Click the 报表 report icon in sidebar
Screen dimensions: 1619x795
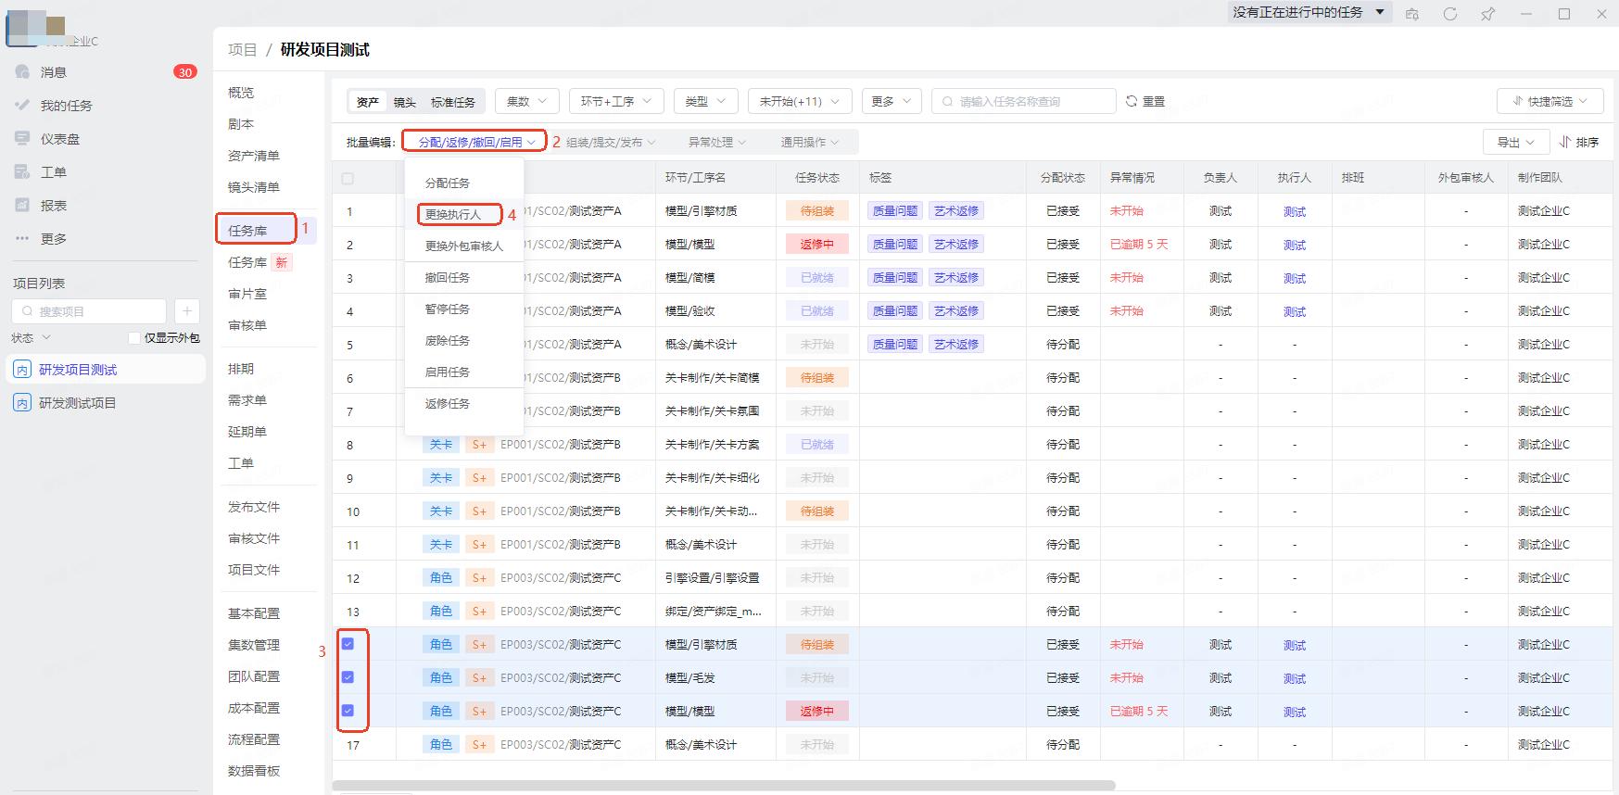tap(22, 206)
